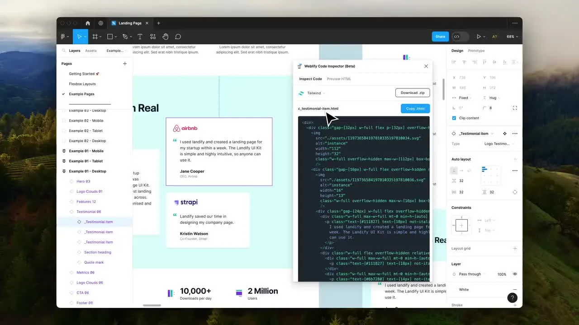This screenshot has width=579, height=325.
Task: Open the Resources components tool
Action: click(x=153, y=37)
